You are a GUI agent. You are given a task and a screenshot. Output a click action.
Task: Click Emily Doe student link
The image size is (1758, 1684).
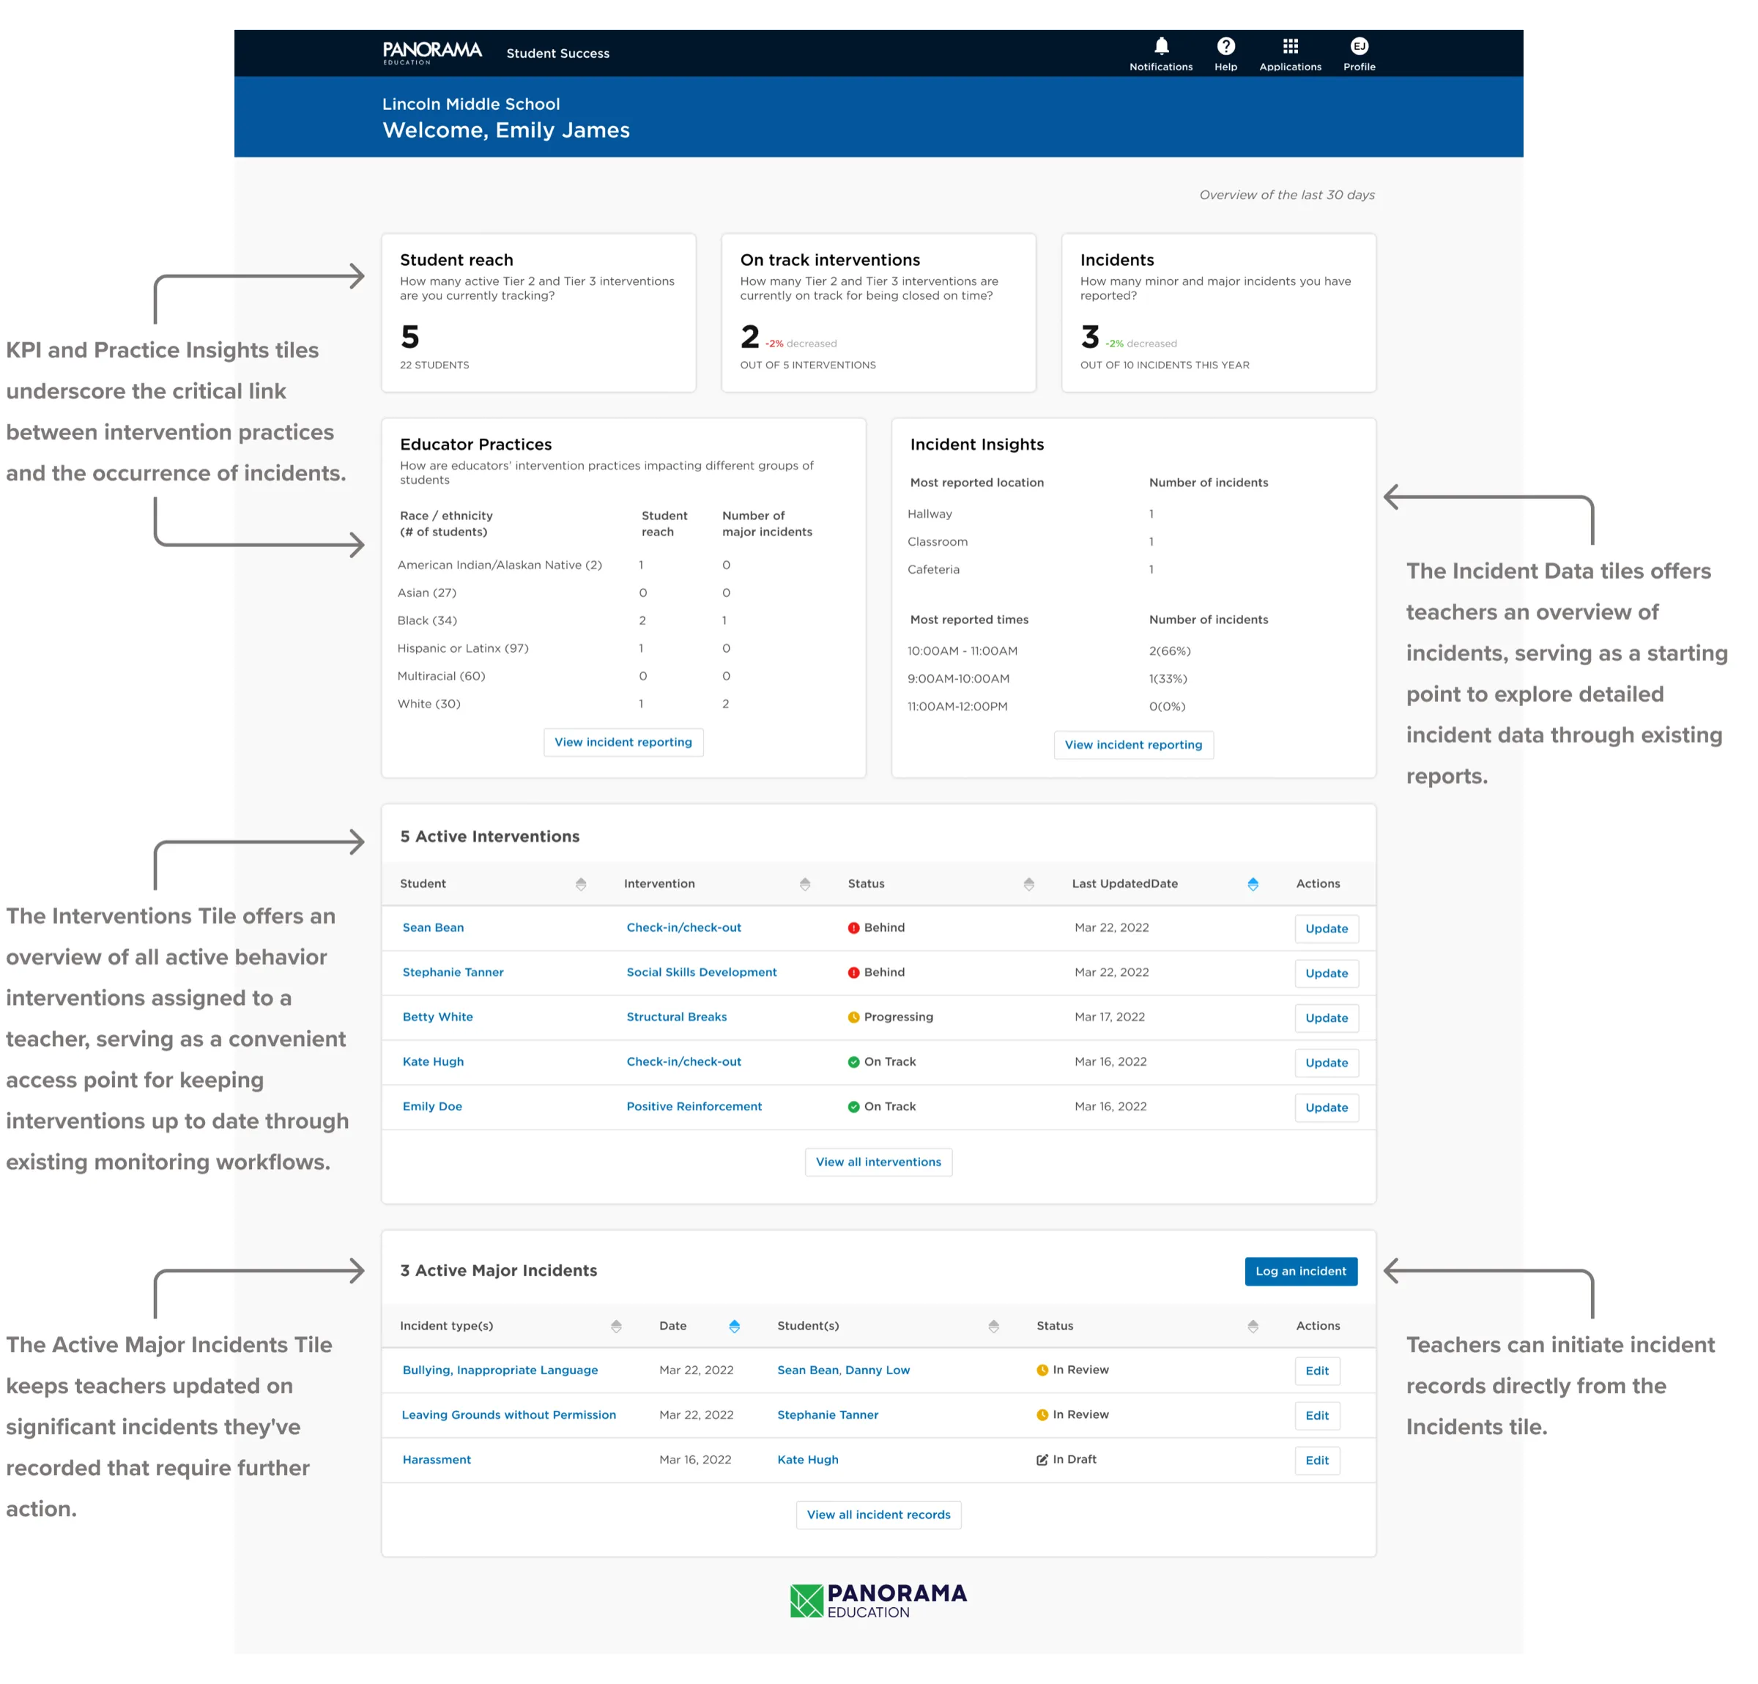click(x=432, y=1108)
